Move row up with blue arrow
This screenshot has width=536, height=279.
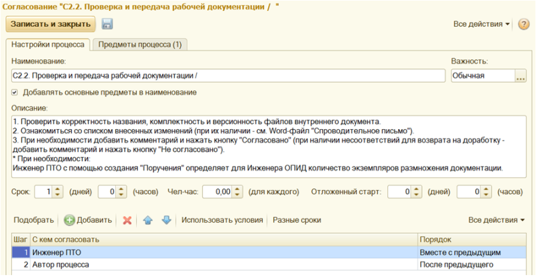(148, 220)
